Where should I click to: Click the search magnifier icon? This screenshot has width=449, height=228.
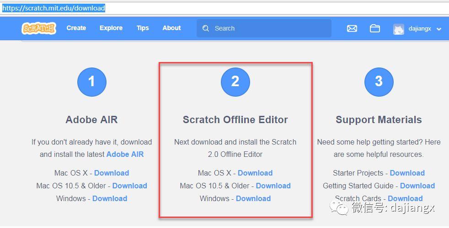coord(206,28)
